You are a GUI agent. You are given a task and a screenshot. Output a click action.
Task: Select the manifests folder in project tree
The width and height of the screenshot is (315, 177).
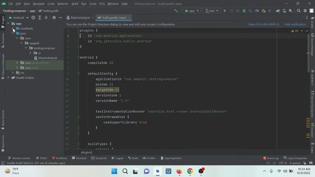(x=25, y=29)
